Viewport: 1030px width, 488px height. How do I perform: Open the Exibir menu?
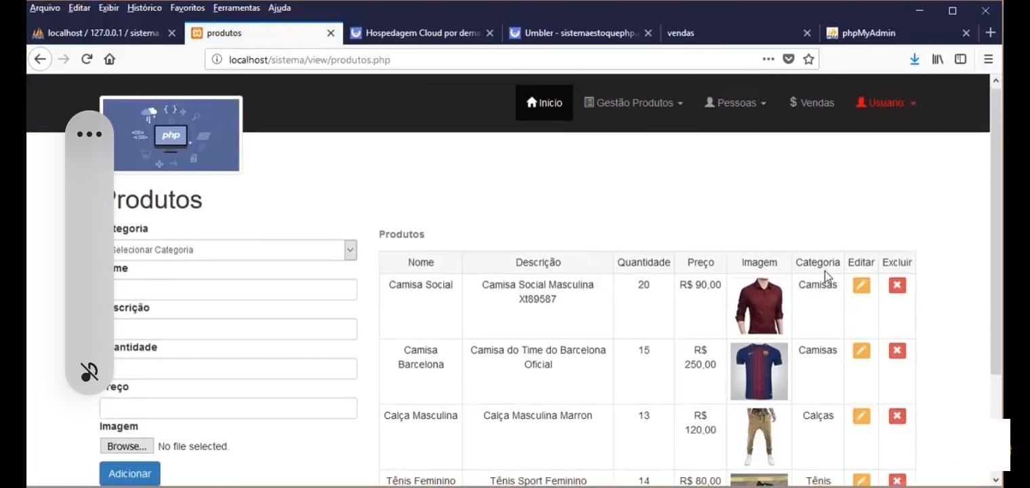(108, 8)
